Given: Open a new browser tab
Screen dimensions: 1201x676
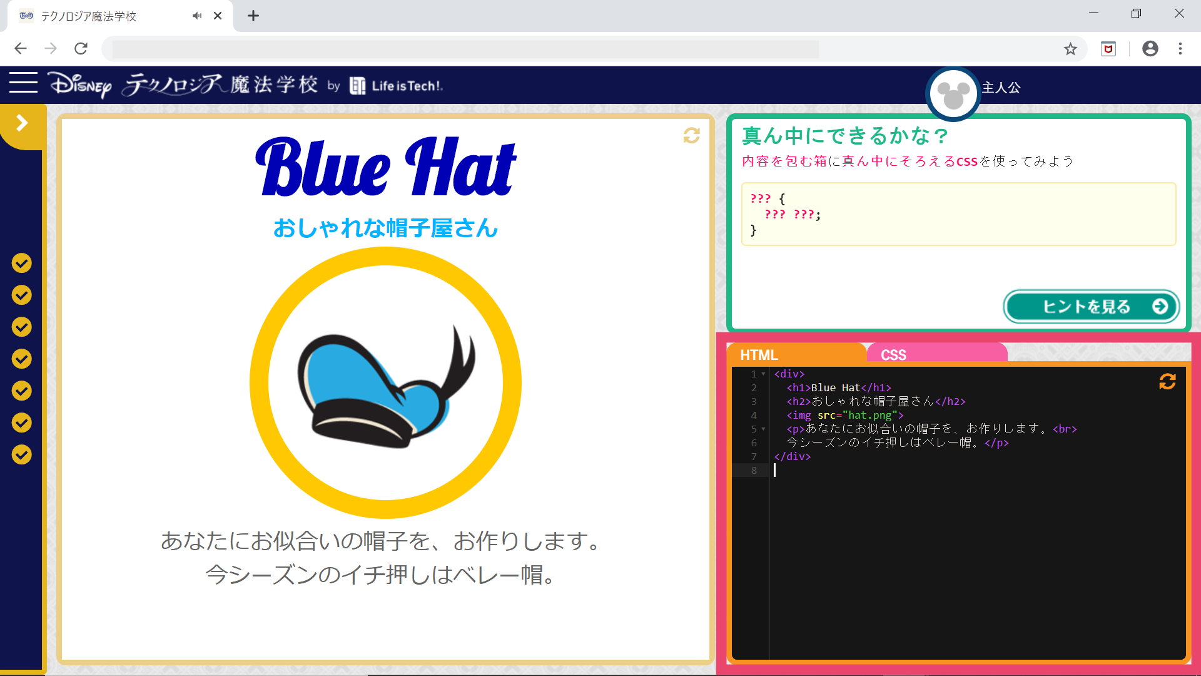Looking at the screenshot, I should pos(253,16).
